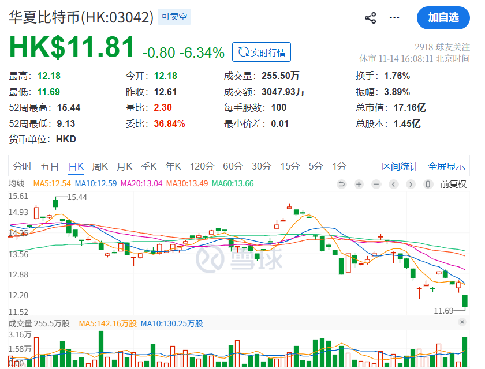The image size is (485, 369).
Task: Click the 可卖空 tag
Action: point(174,17)
